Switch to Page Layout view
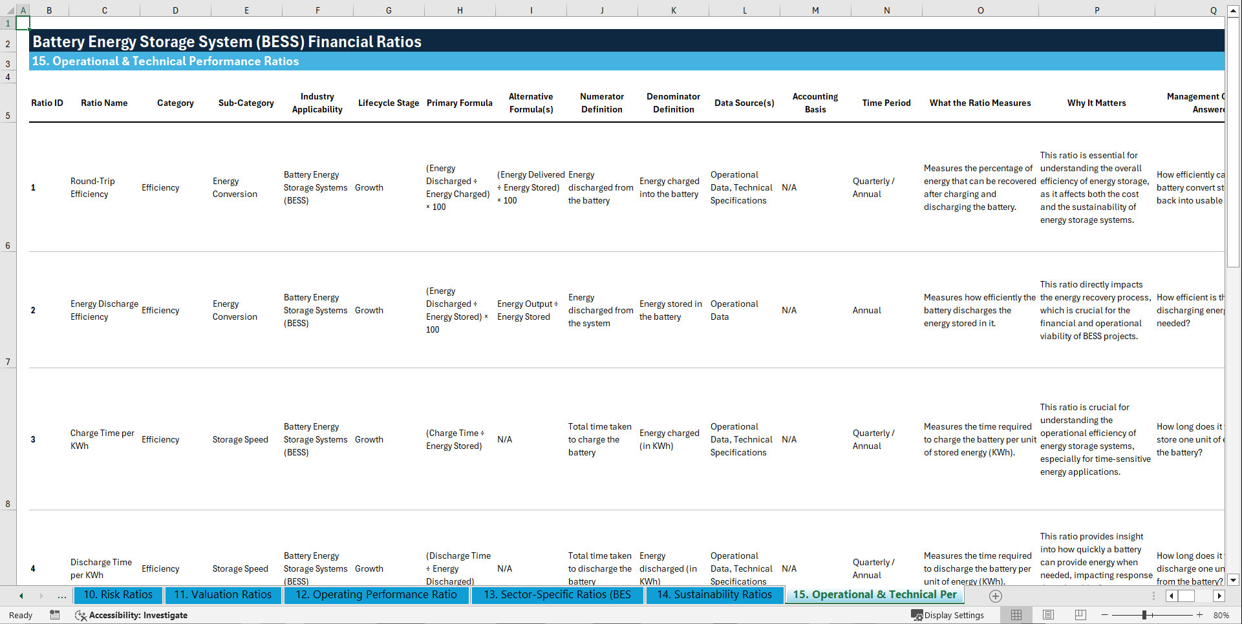Image resolution: width=1242 pixels, height=624 pixels. (x=1047, y=615)
